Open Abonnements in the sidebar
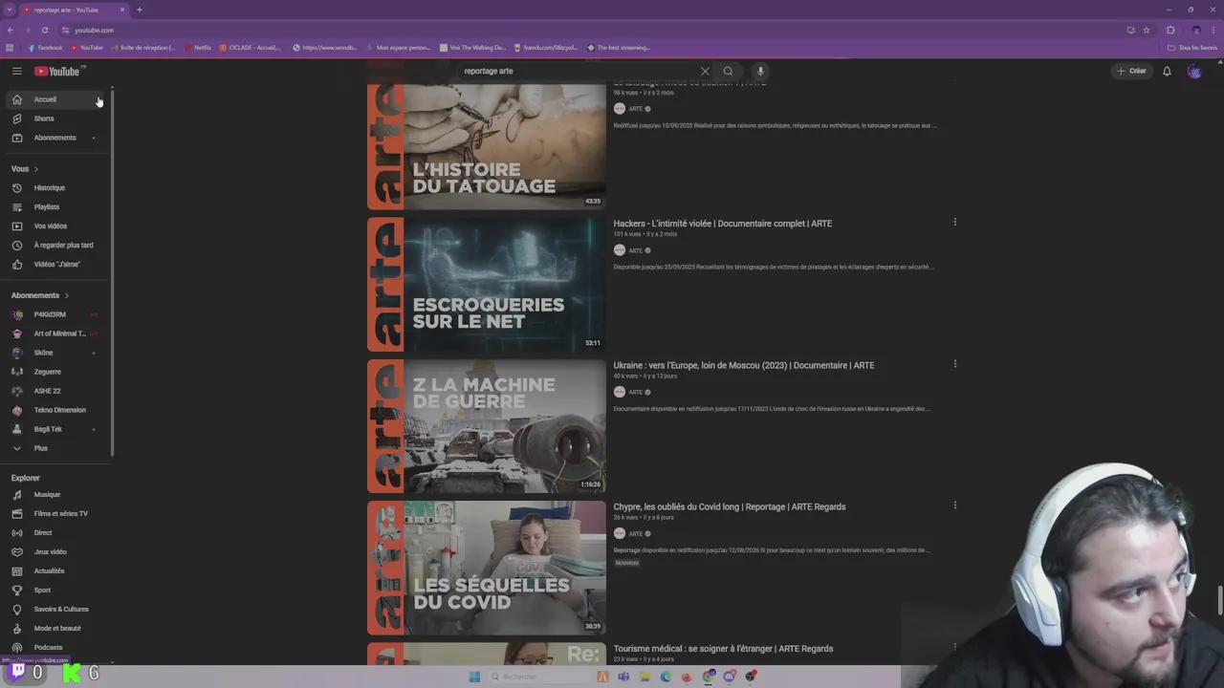 (56, 138)
